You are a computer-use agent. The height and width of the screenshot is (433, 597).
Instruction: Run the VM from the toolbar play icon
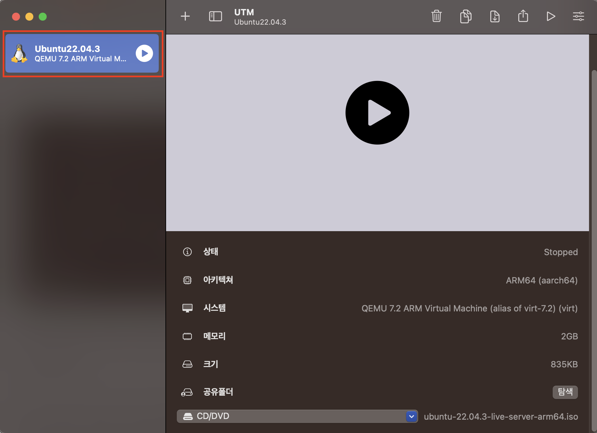point(551,16)
